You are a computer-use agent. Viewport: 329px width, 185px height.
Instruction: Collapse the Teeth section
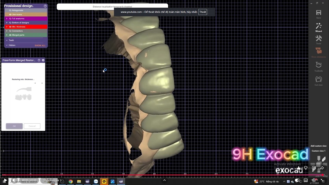[7, 40]
